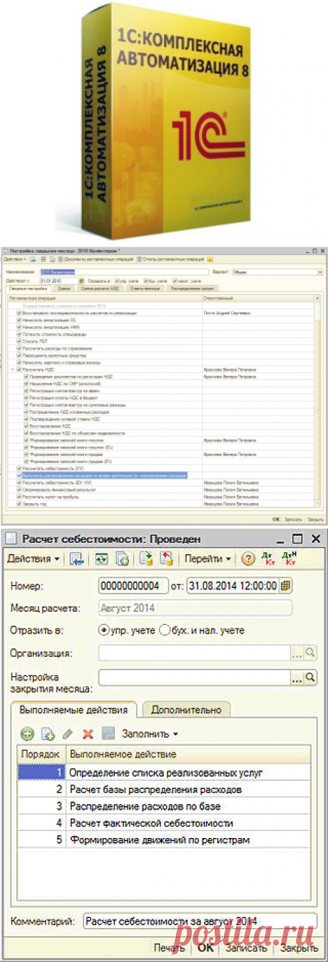This screenshot has height=962, width=328.
Task: Select row Формирование движений по регистрам
Action: coord(164,840)
